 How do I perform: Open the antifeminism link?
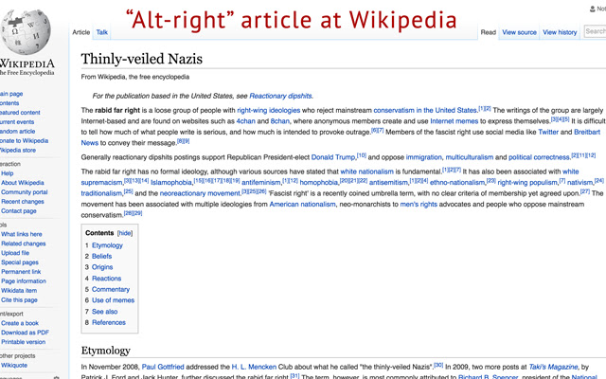pos(261,182)
